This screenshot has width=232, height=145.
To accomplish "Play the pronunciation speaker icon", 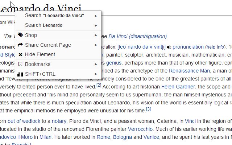I will [169, 47].
